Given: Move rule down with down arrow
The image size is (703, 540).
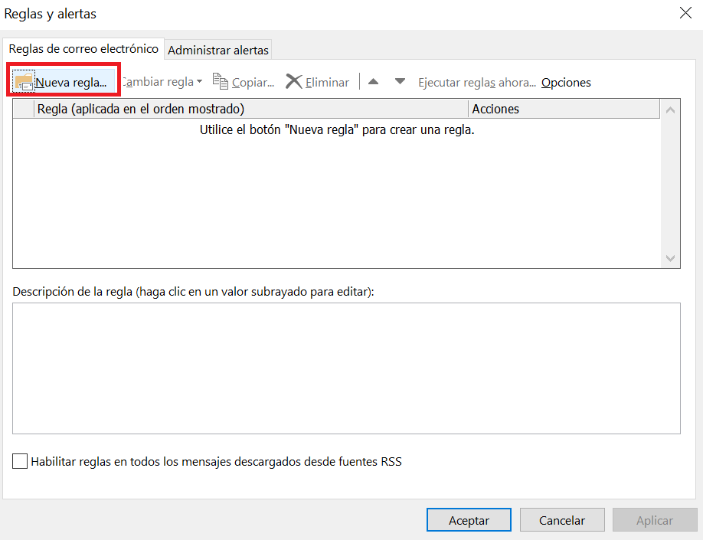Looking at the screenshot, I should [x=400, y=82].
